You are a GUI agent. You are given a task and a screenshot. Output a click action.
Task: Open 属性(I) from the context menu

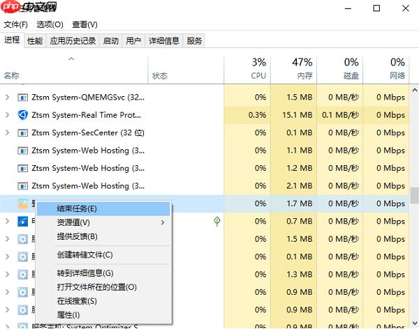tap(103, 315)
